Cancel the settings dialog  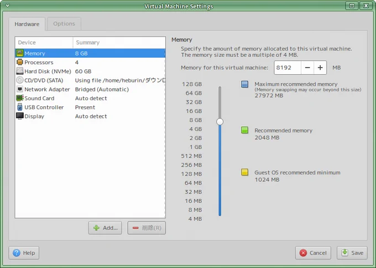coord(313,253)
